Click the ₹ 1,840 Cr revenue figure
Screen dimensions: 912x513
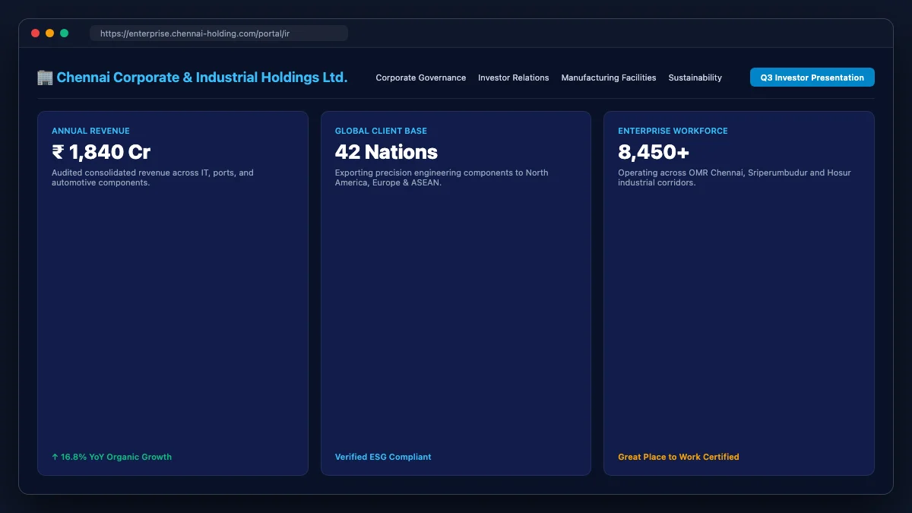coord(101,152)
